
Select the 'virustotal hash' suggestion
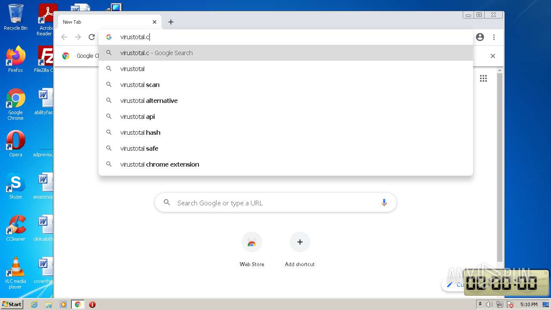[x=286, y=133]
